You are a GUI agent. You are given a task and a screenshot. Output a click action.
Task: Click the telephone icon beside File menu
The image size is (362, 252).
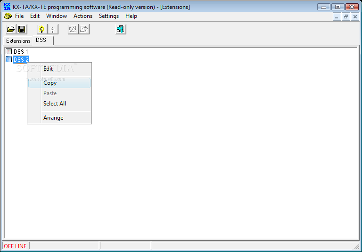click(x=8, y=16)
